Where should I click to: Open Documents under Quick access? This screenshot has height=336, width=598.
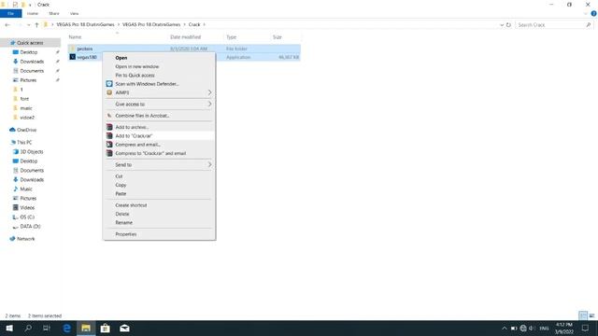(x=32, y=71)
